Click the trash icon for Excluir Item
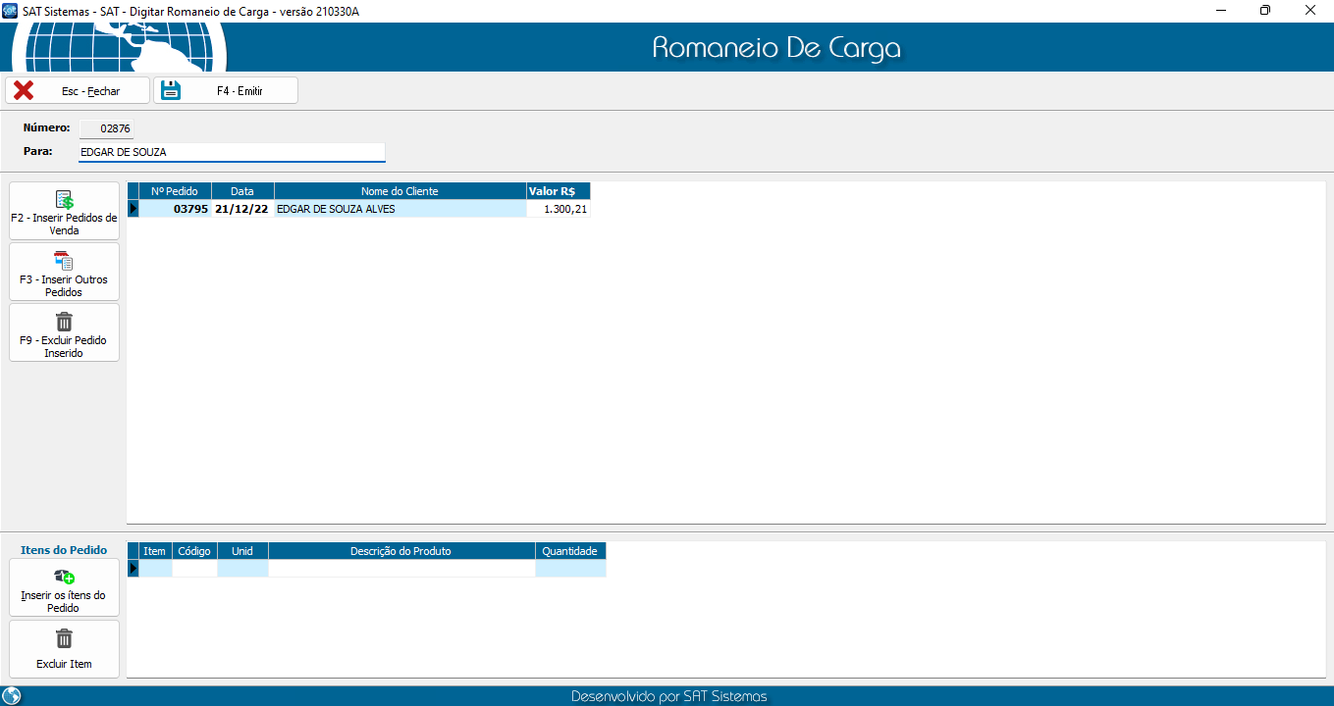 point(64,639)
